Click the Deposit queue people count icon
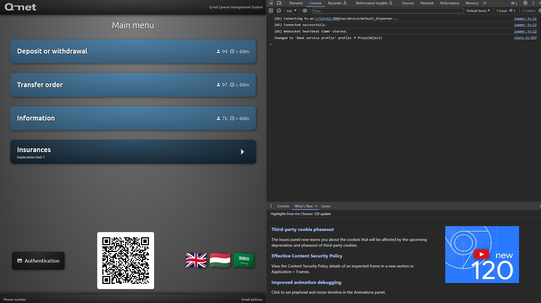The height and width of the screenshot is (303, 541). [218, 52]
